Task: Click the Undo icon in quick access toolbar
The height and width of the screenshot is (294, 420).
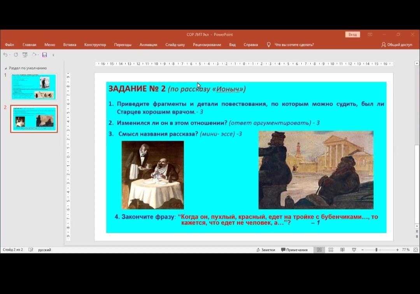Action: tap(5, 55)
